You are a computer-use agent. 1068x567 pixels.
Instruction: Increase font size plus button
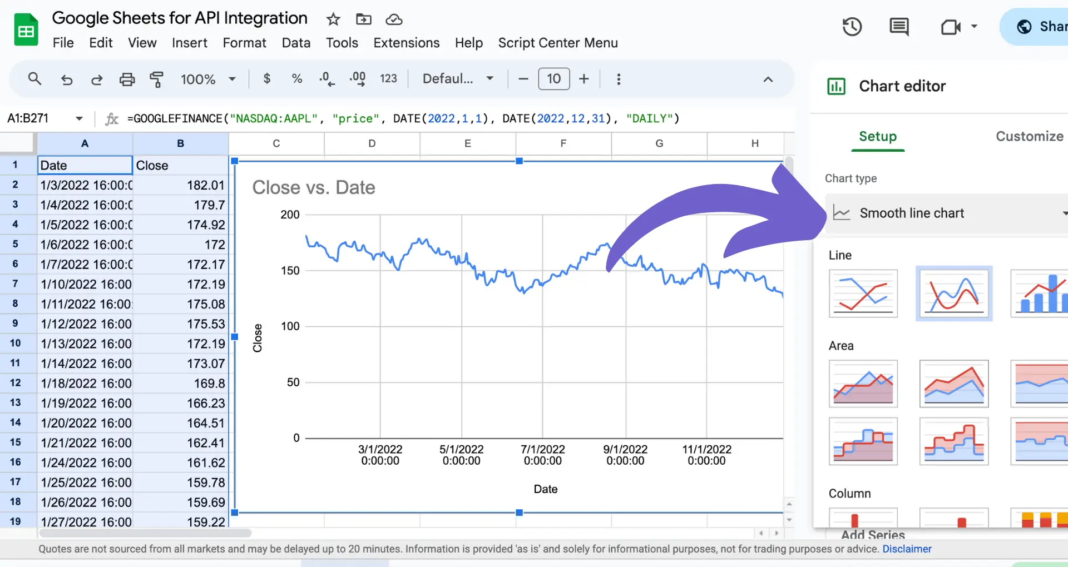(x=584, y=79)
